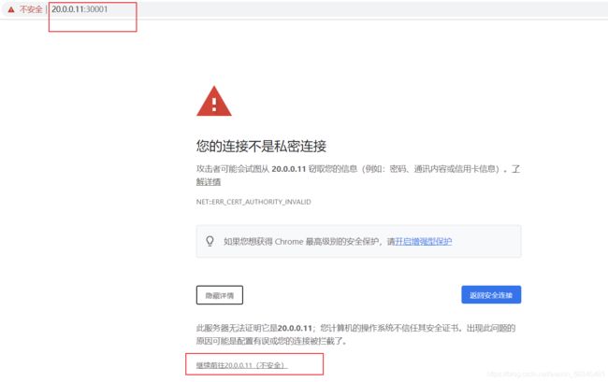Click the Chrome enhanced protection tip box

click(358, 241)
